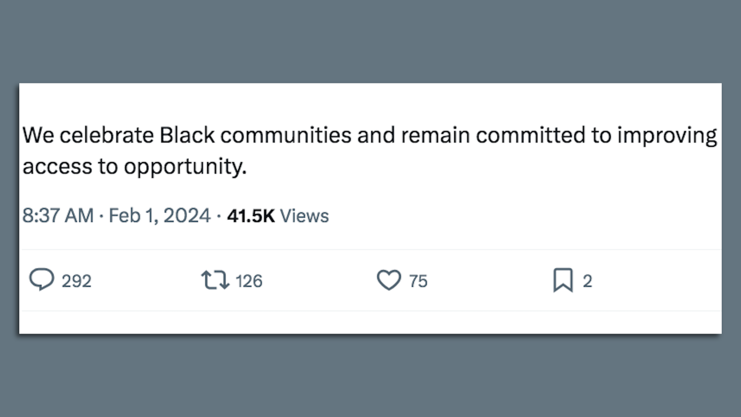Click the 75 likes count
Viewport: 741px width, 417px height.
[x=418, y=281]
